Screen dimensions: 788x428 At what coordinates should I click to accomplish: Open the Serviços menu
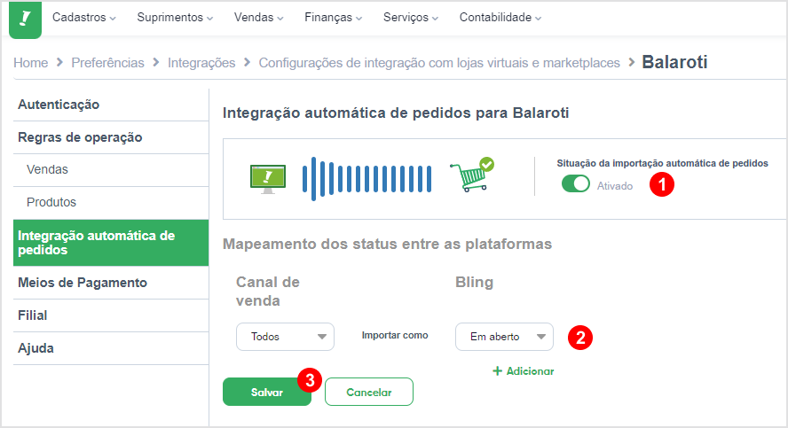click(411, 17)
